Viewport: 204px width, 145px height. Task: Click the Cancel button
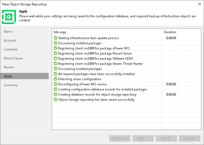[x=190, y=138]
